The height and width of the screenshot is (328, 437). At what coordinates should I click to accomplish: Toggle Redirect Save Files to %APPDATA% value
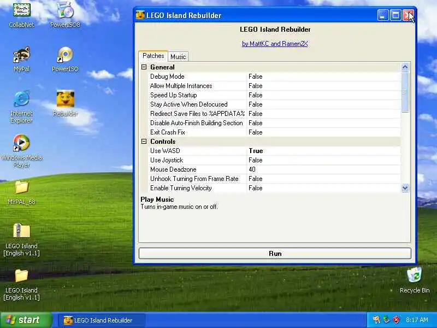coord(324,114)
